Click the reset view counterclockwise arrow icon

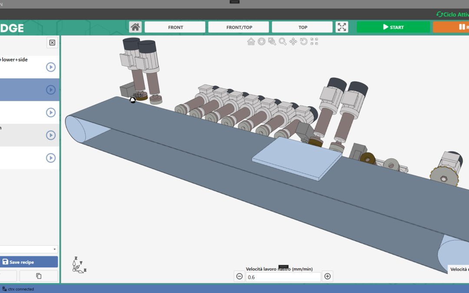304,41
